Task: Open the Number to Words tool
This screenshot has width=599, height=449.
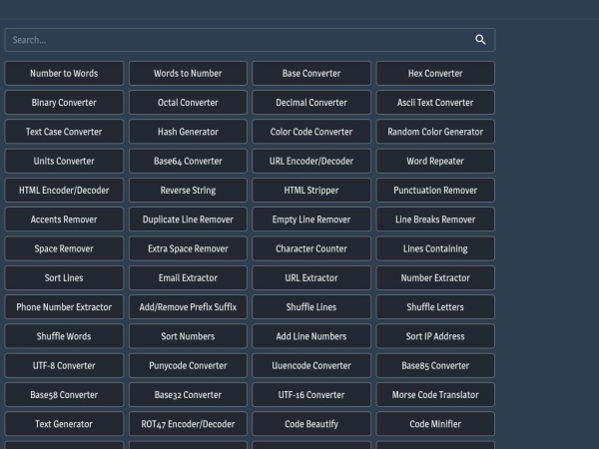Action: click(64, 74)
